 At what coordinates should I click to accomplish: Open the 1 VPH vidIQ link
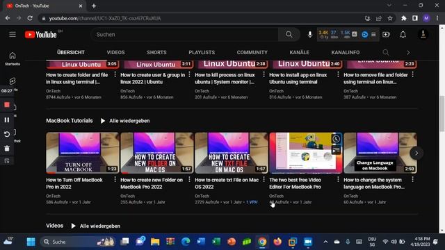[x=252, y=202]
